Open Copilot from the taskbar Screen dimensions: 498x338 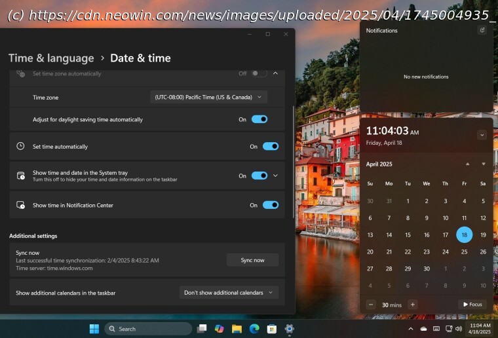(220, 329)
